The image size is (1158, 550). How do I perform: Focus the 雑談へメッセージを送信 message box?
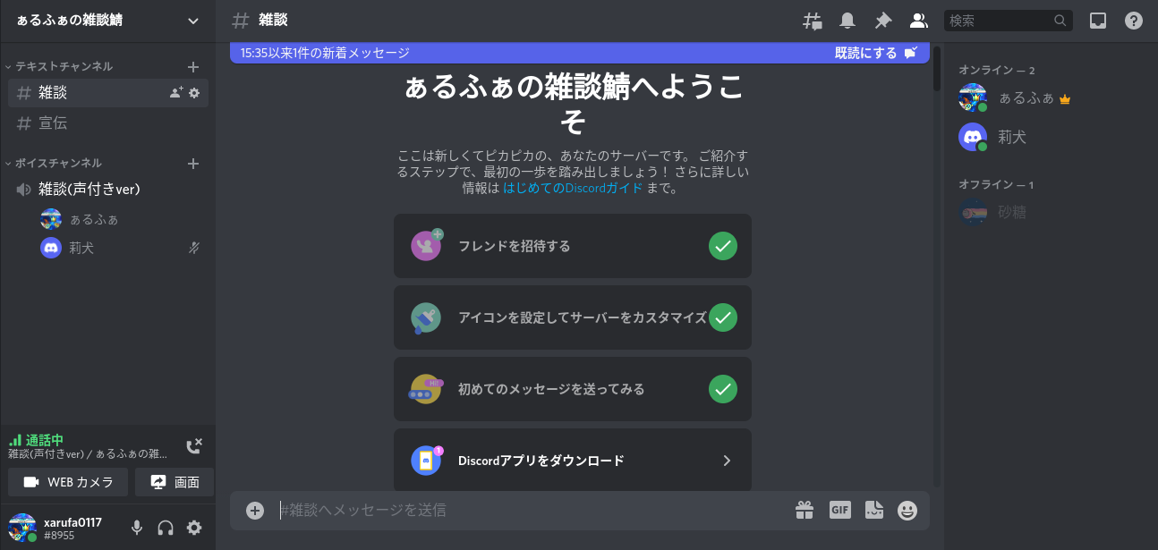pyautogui.click(x=532, y=511)
